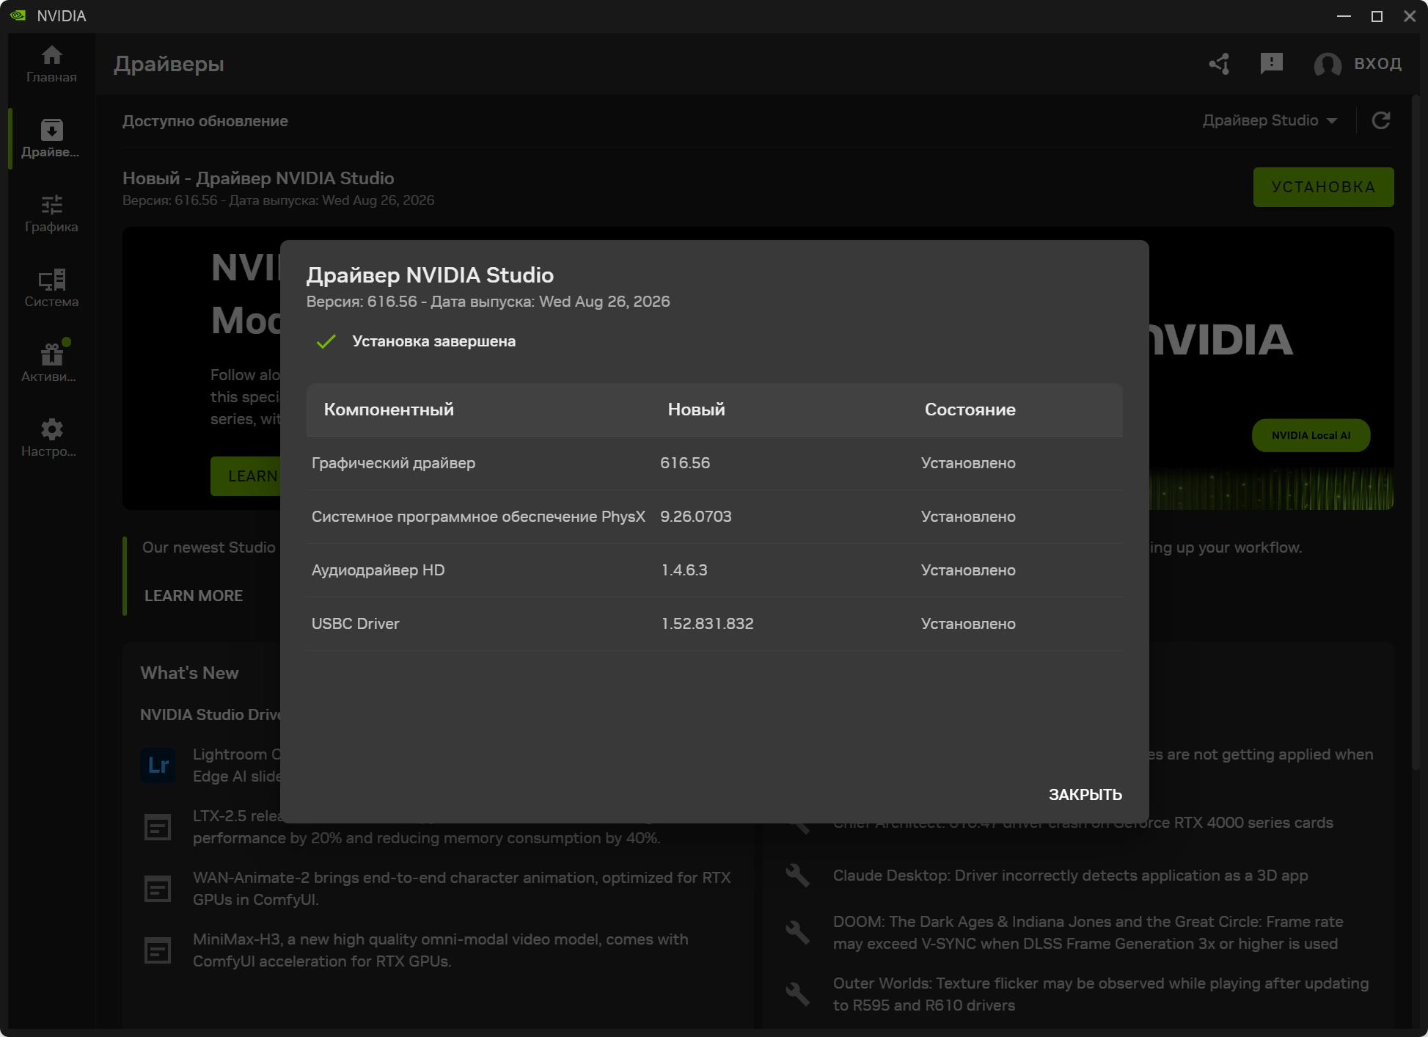Click audio driver version 1.4.6.3

coord(684,570)
